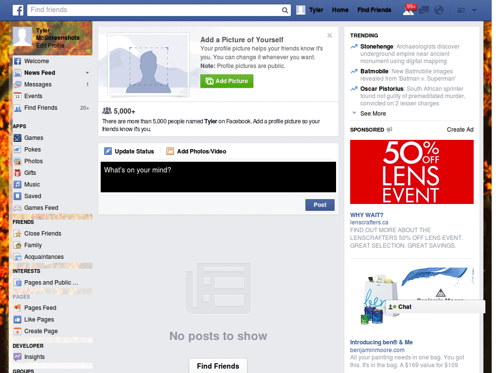Click the Welcome sidebar icon

tap(18, 61)
